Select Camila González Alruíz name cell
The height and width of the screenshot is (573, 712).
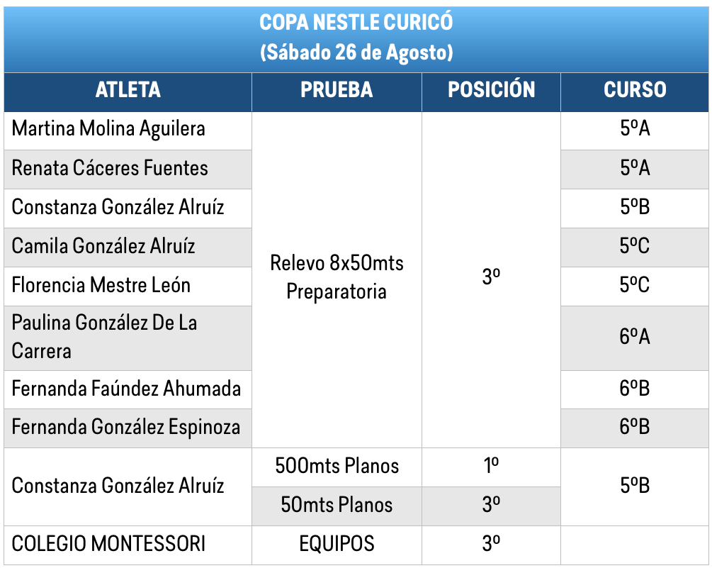click(x=128, y=247)
